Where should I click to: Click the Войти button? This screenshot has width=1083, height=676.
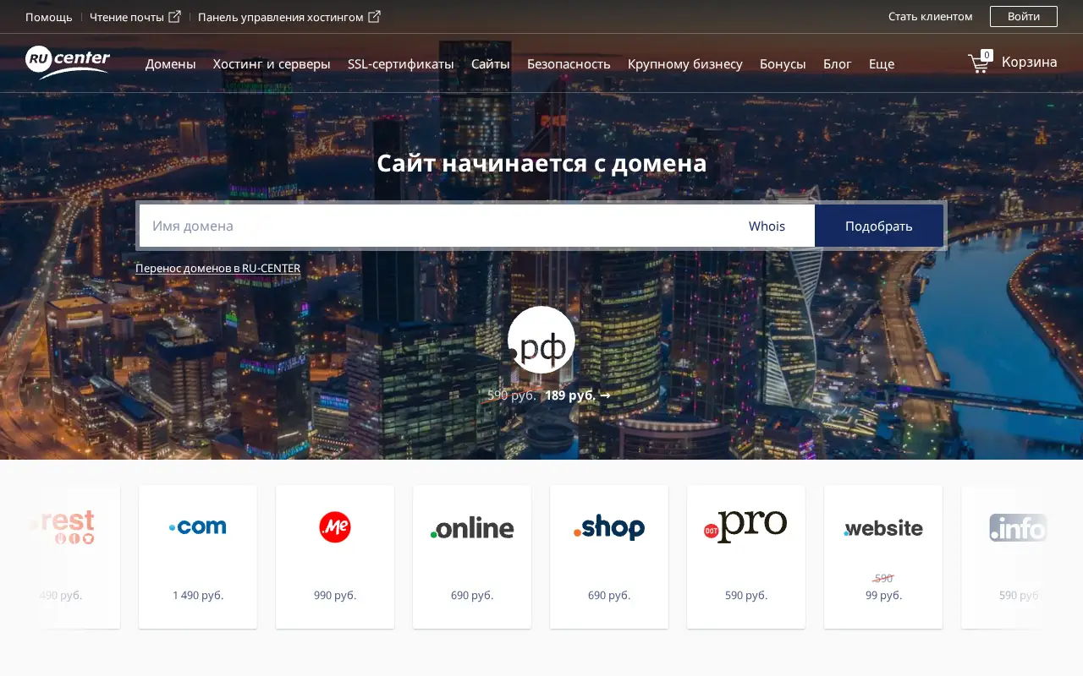coord(1024,16)
